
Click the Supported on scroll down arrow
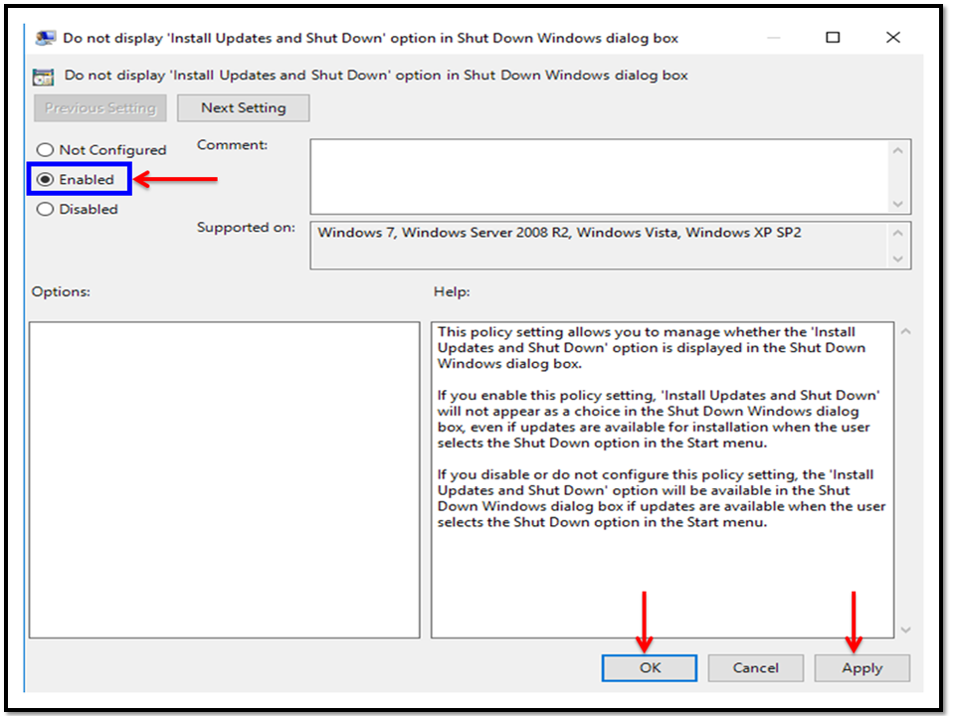(x=897, y=259)
